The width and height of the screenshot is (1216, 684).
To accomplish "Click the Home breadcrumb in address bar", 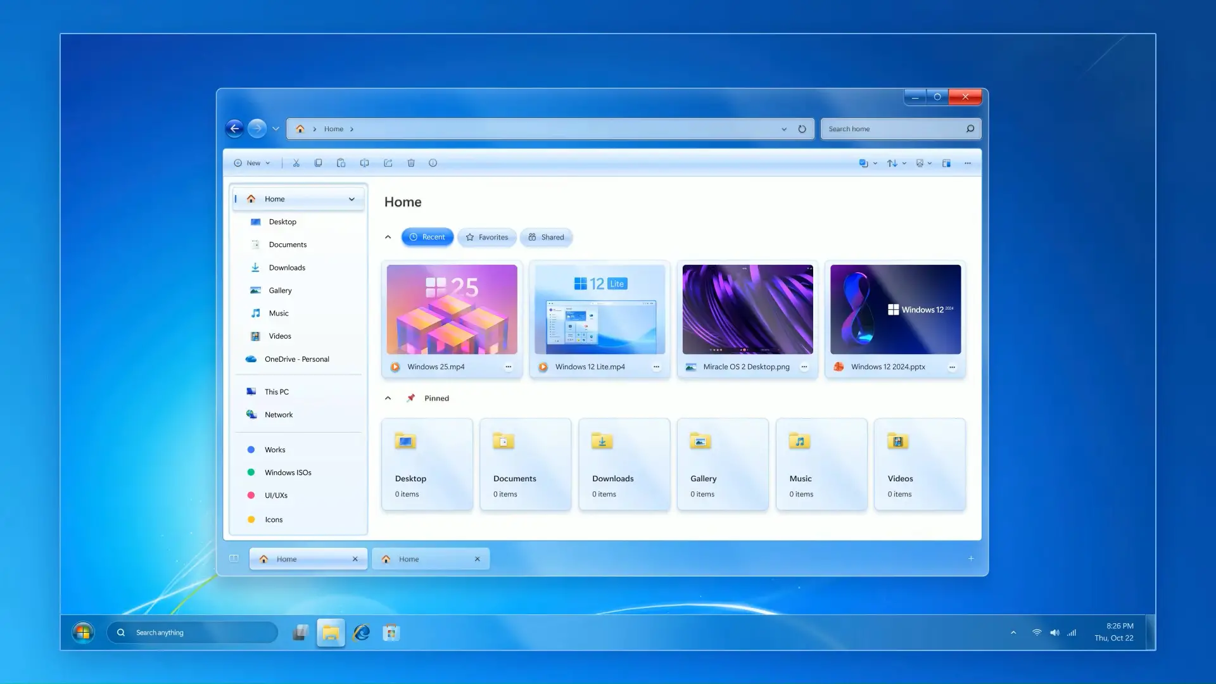I will click(x=334, y=129).
